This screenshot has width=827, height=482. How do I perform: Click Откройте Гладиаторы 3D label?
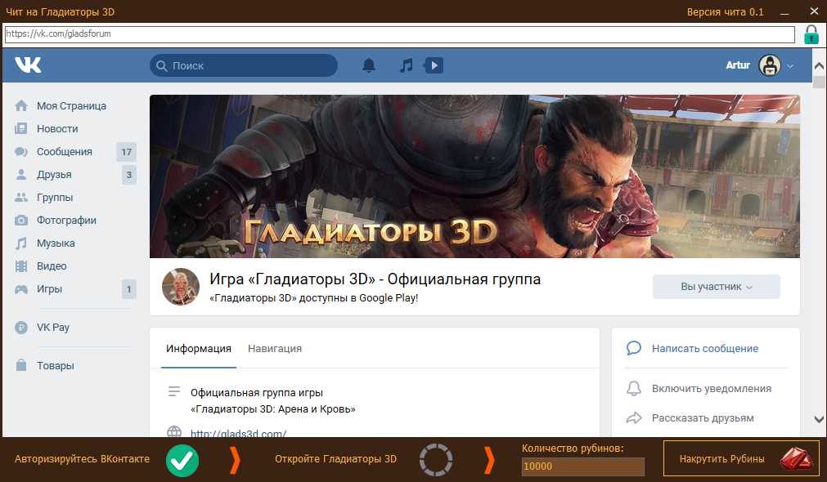[x=335, y=459]
